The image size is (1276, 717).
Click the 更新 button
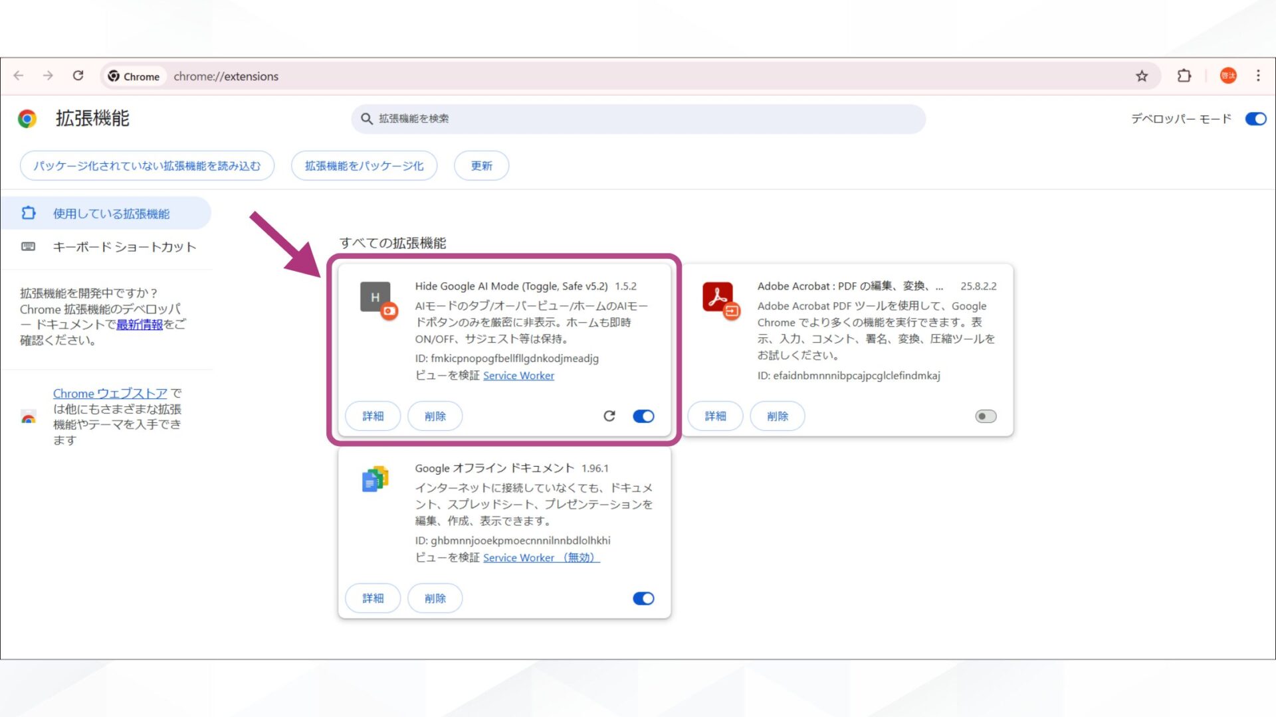480,165
